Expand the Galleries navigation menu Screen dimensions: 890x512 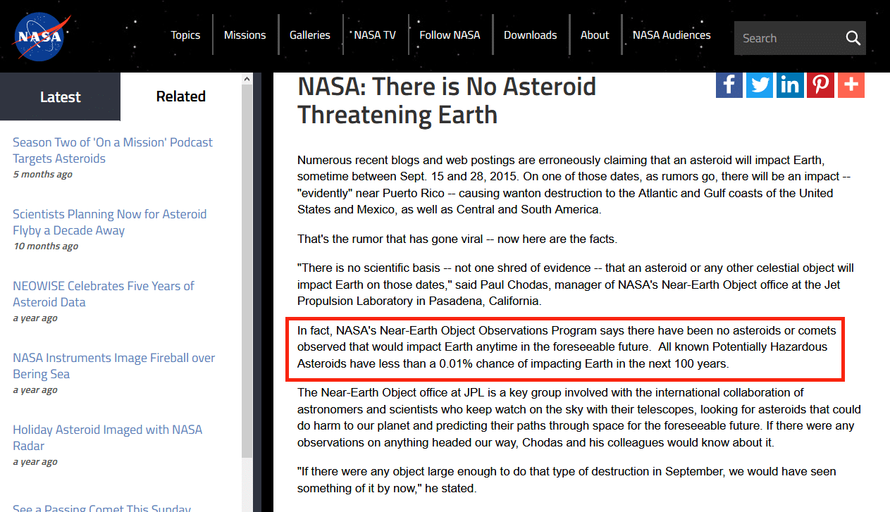[309, 35]
